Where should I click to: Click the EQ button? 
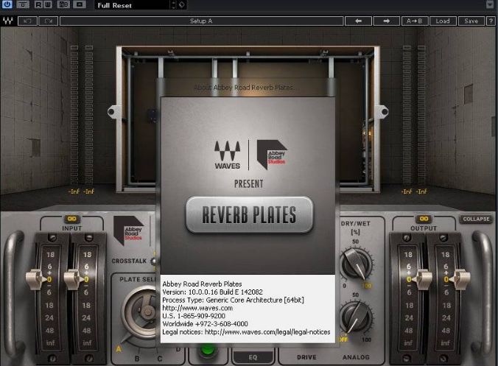click(x=253, y=357)
